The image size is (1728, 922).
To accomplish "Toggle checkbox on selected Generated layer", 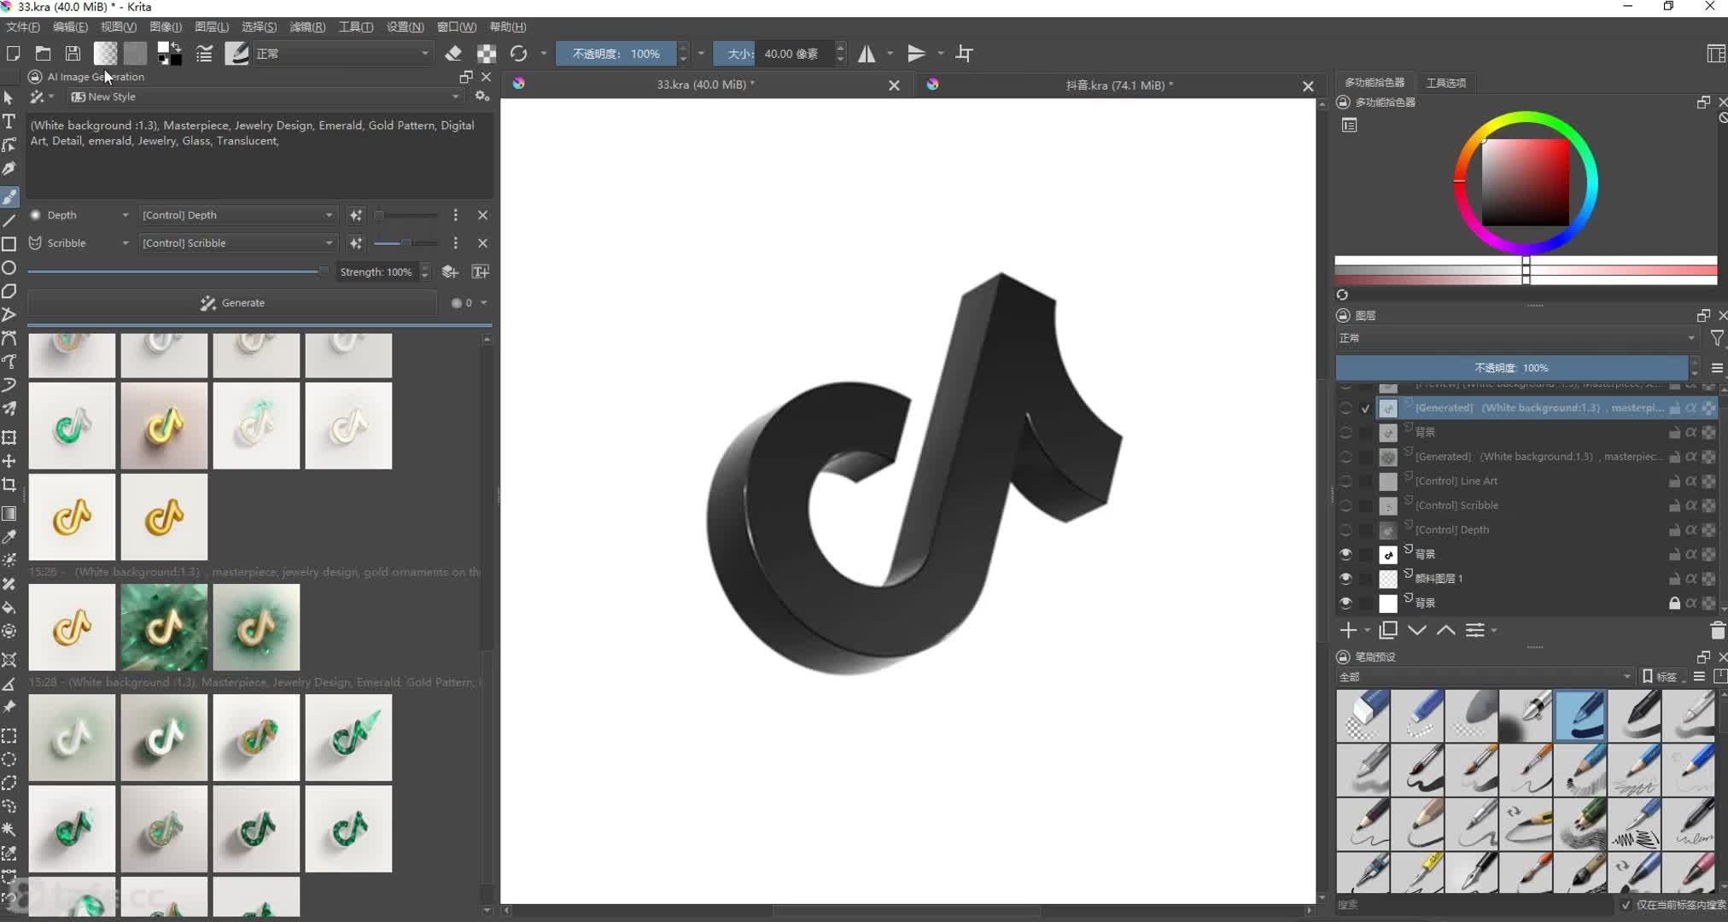I will (x=1366, y=409).
